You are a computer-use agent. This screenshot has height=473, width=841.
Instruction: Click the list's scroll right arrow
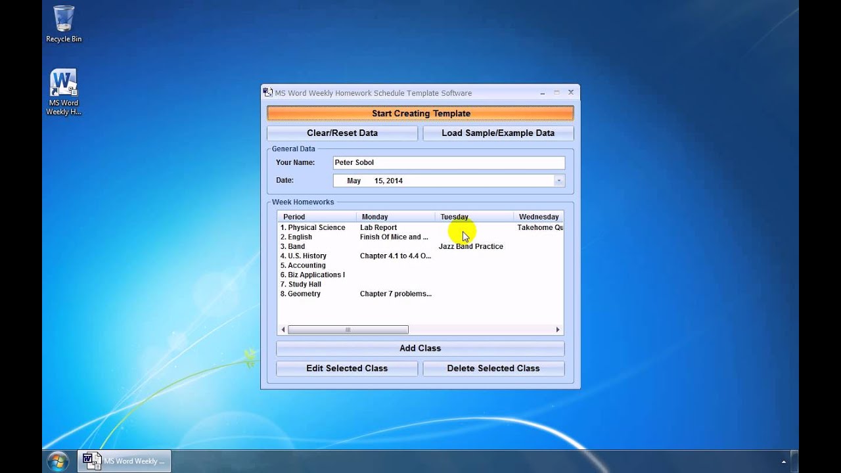[x=558, y=330]
